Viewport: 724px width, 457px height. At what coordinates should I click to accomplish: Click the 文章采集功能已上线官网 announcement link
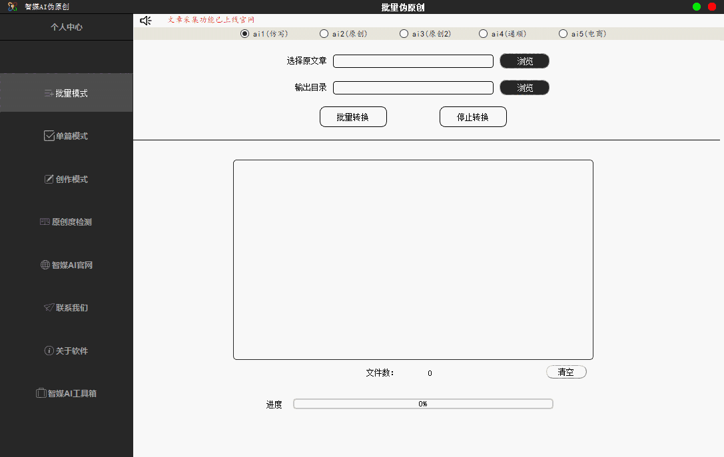[210, 19]
